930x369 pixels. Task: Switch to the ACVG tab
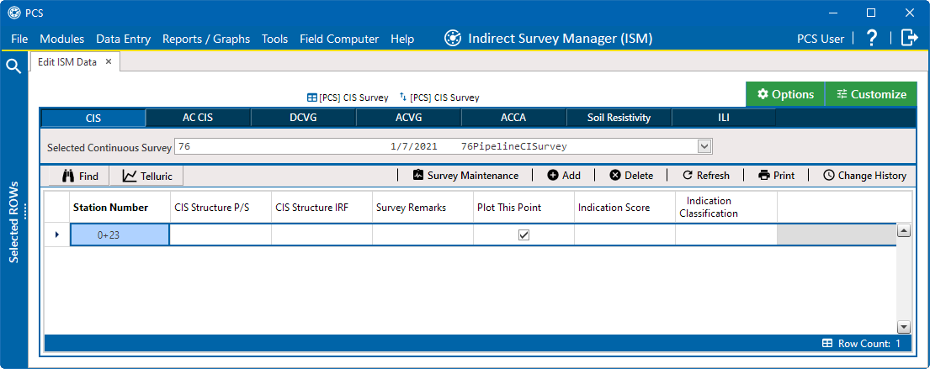[408, 118]
